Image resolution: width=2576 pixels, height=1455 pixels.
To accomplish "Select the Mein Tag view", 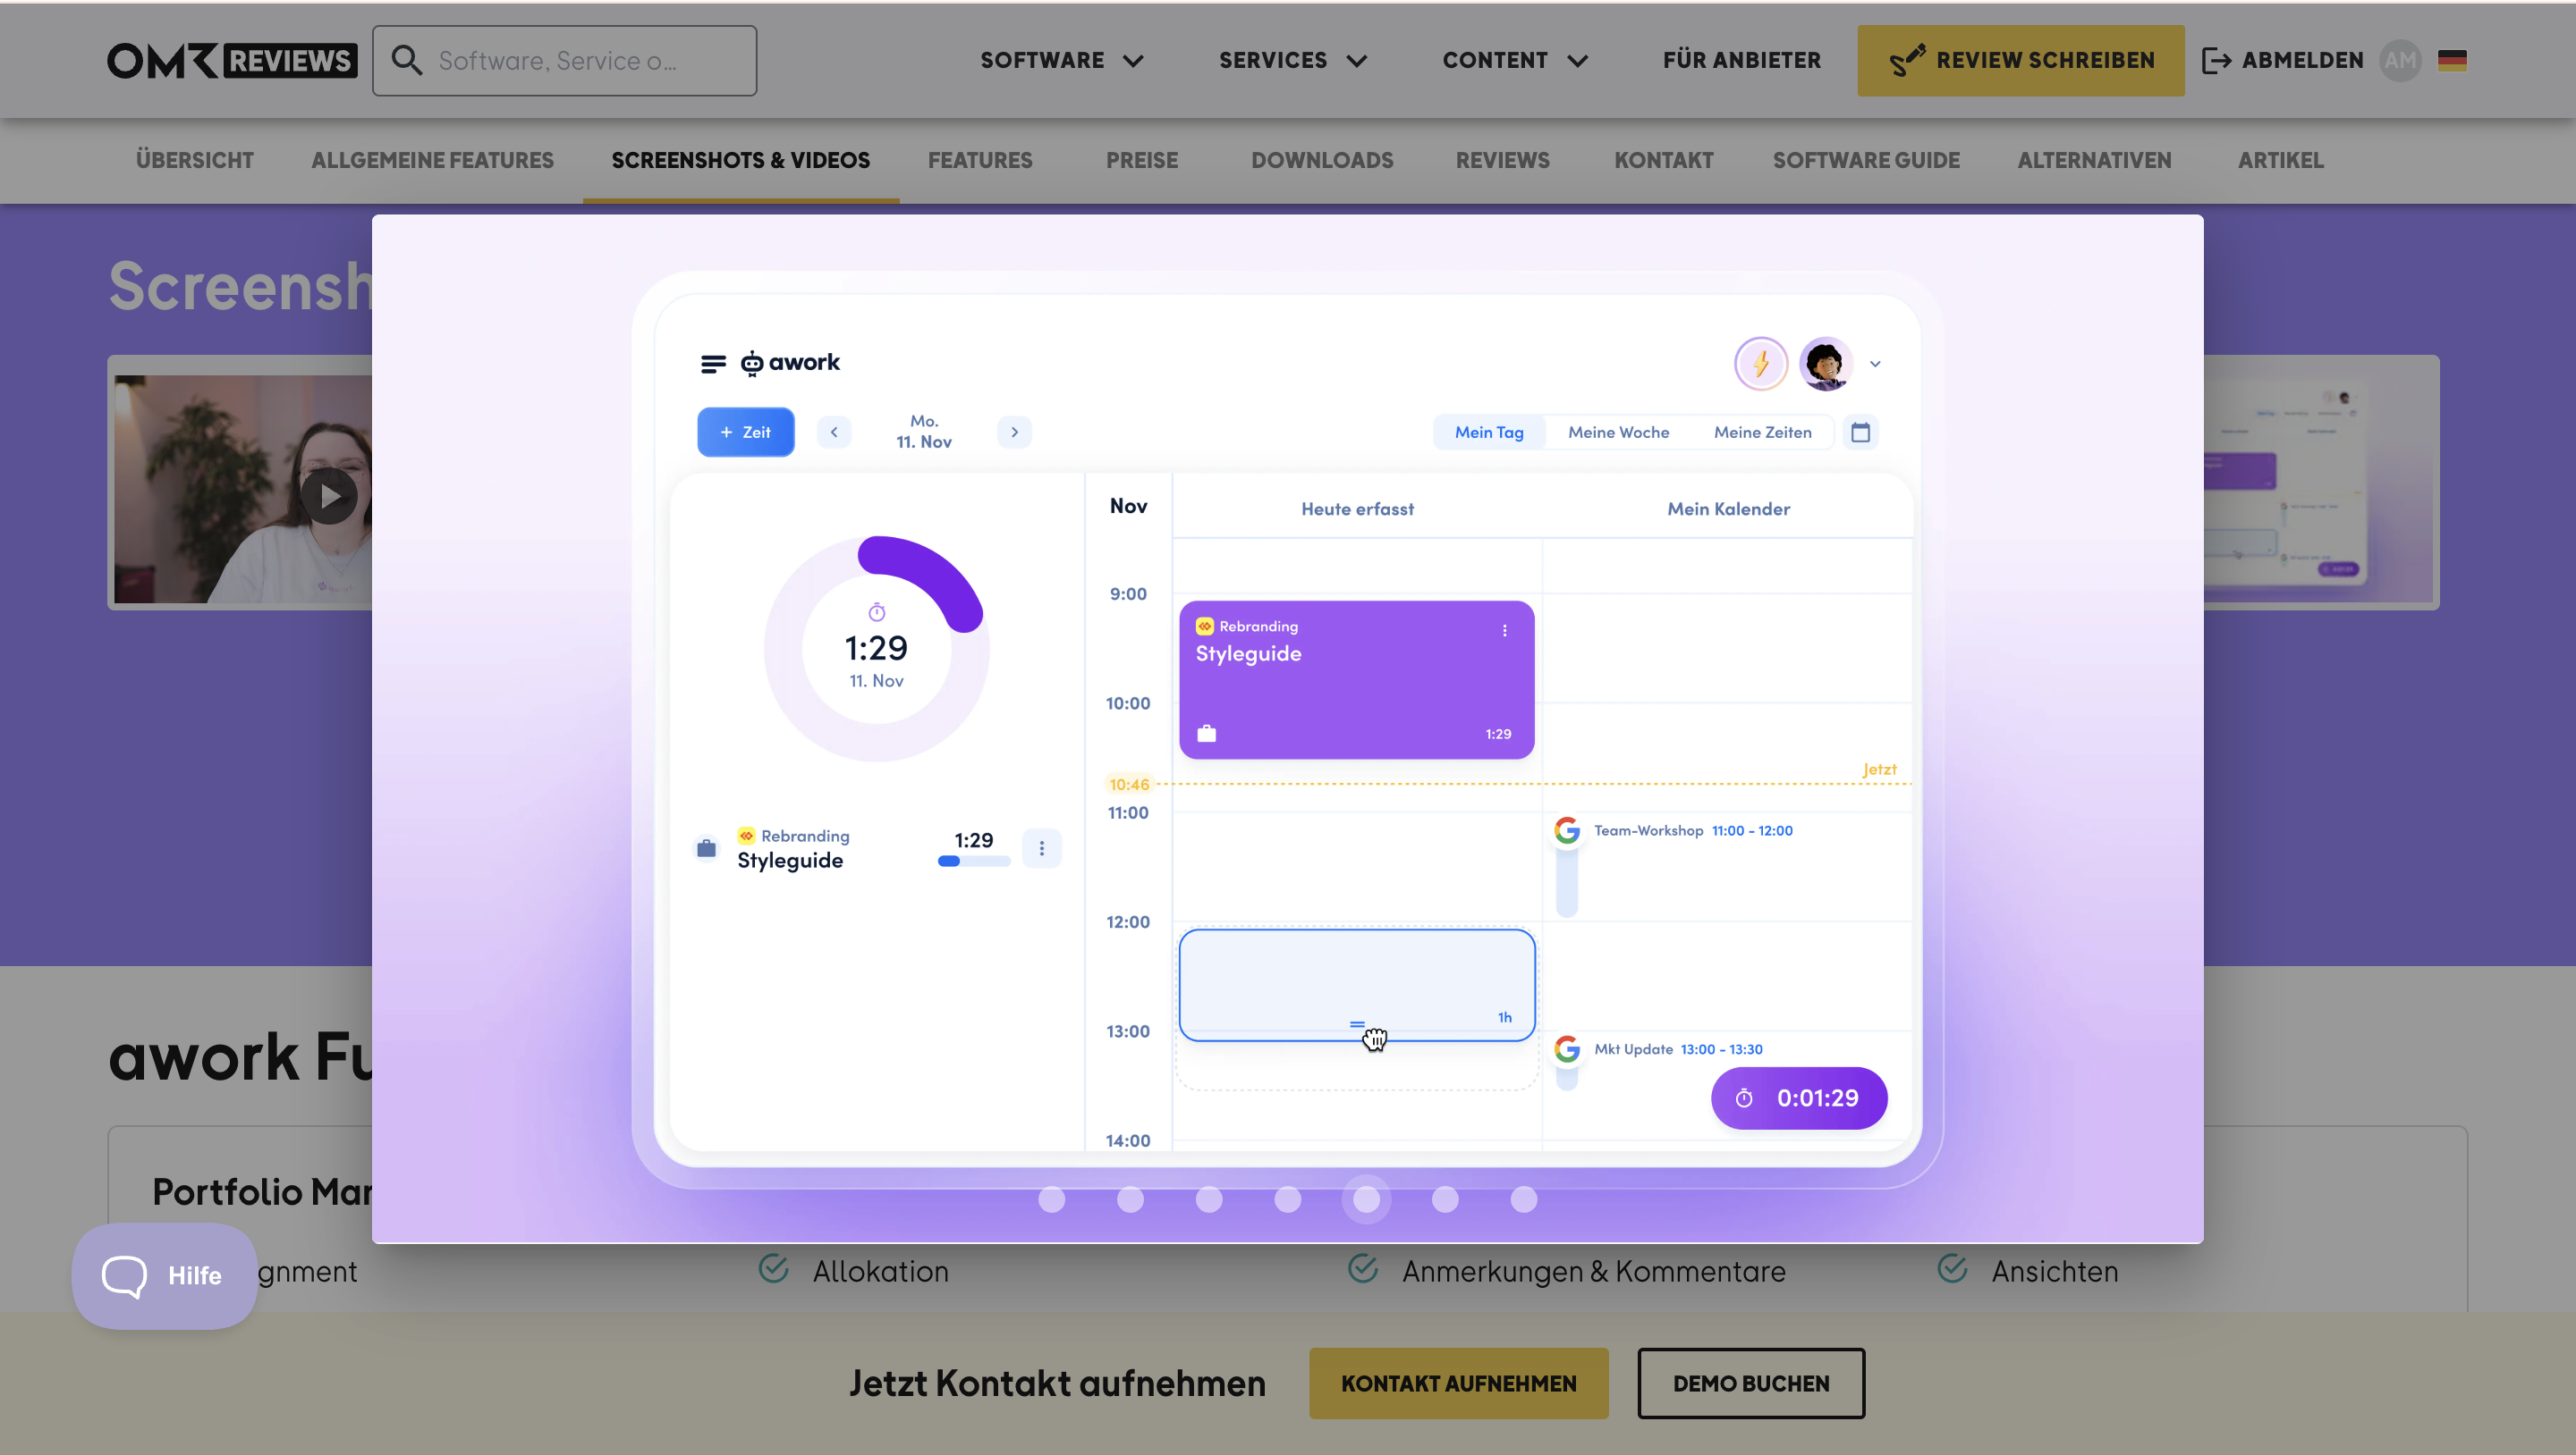I will click(x=1489, y=432).
